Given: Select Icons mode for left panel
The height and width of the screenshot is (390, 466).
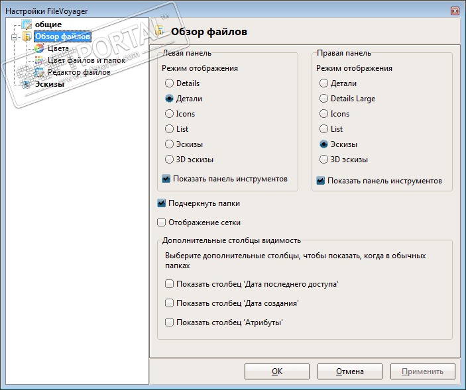Looking at the screenshot, I should [169, 114].
